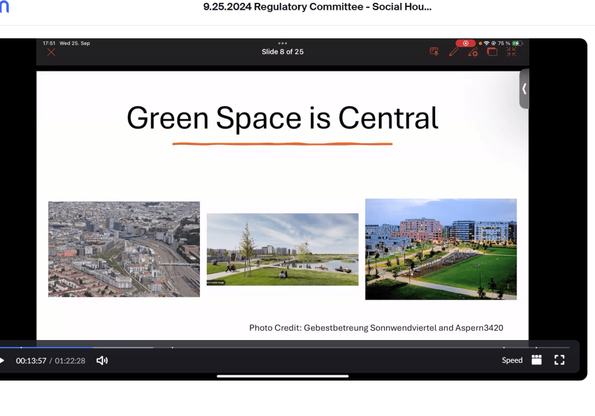Click the aerial city railway photo
595x416 pixels.
pos(124,249)
